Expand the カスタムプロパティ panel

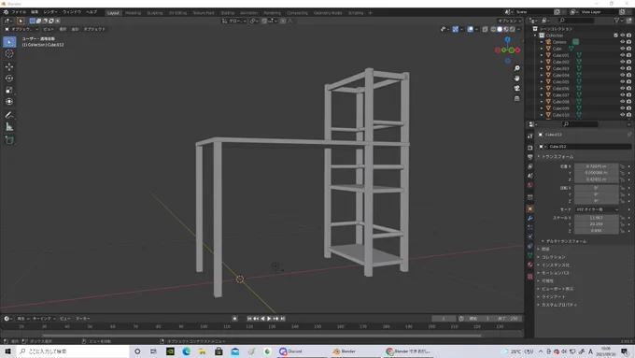(558, 305)
